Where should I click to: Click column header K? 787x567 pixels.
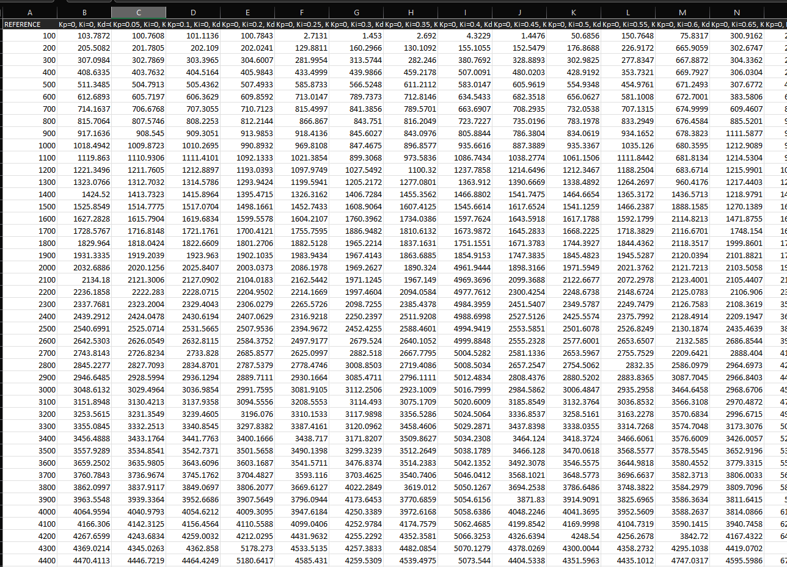click(574, 12)
